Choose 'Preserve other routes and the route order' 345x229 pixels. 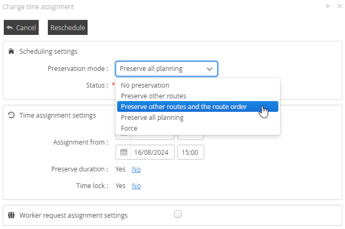point(184,106)
